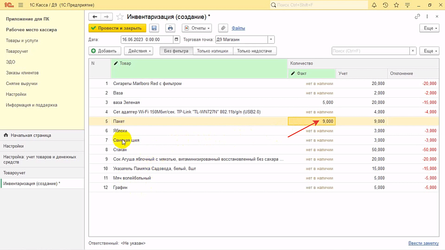Click the back navigation arrow
The height and width of the screenshot is (250, 445).
point(95,17)
